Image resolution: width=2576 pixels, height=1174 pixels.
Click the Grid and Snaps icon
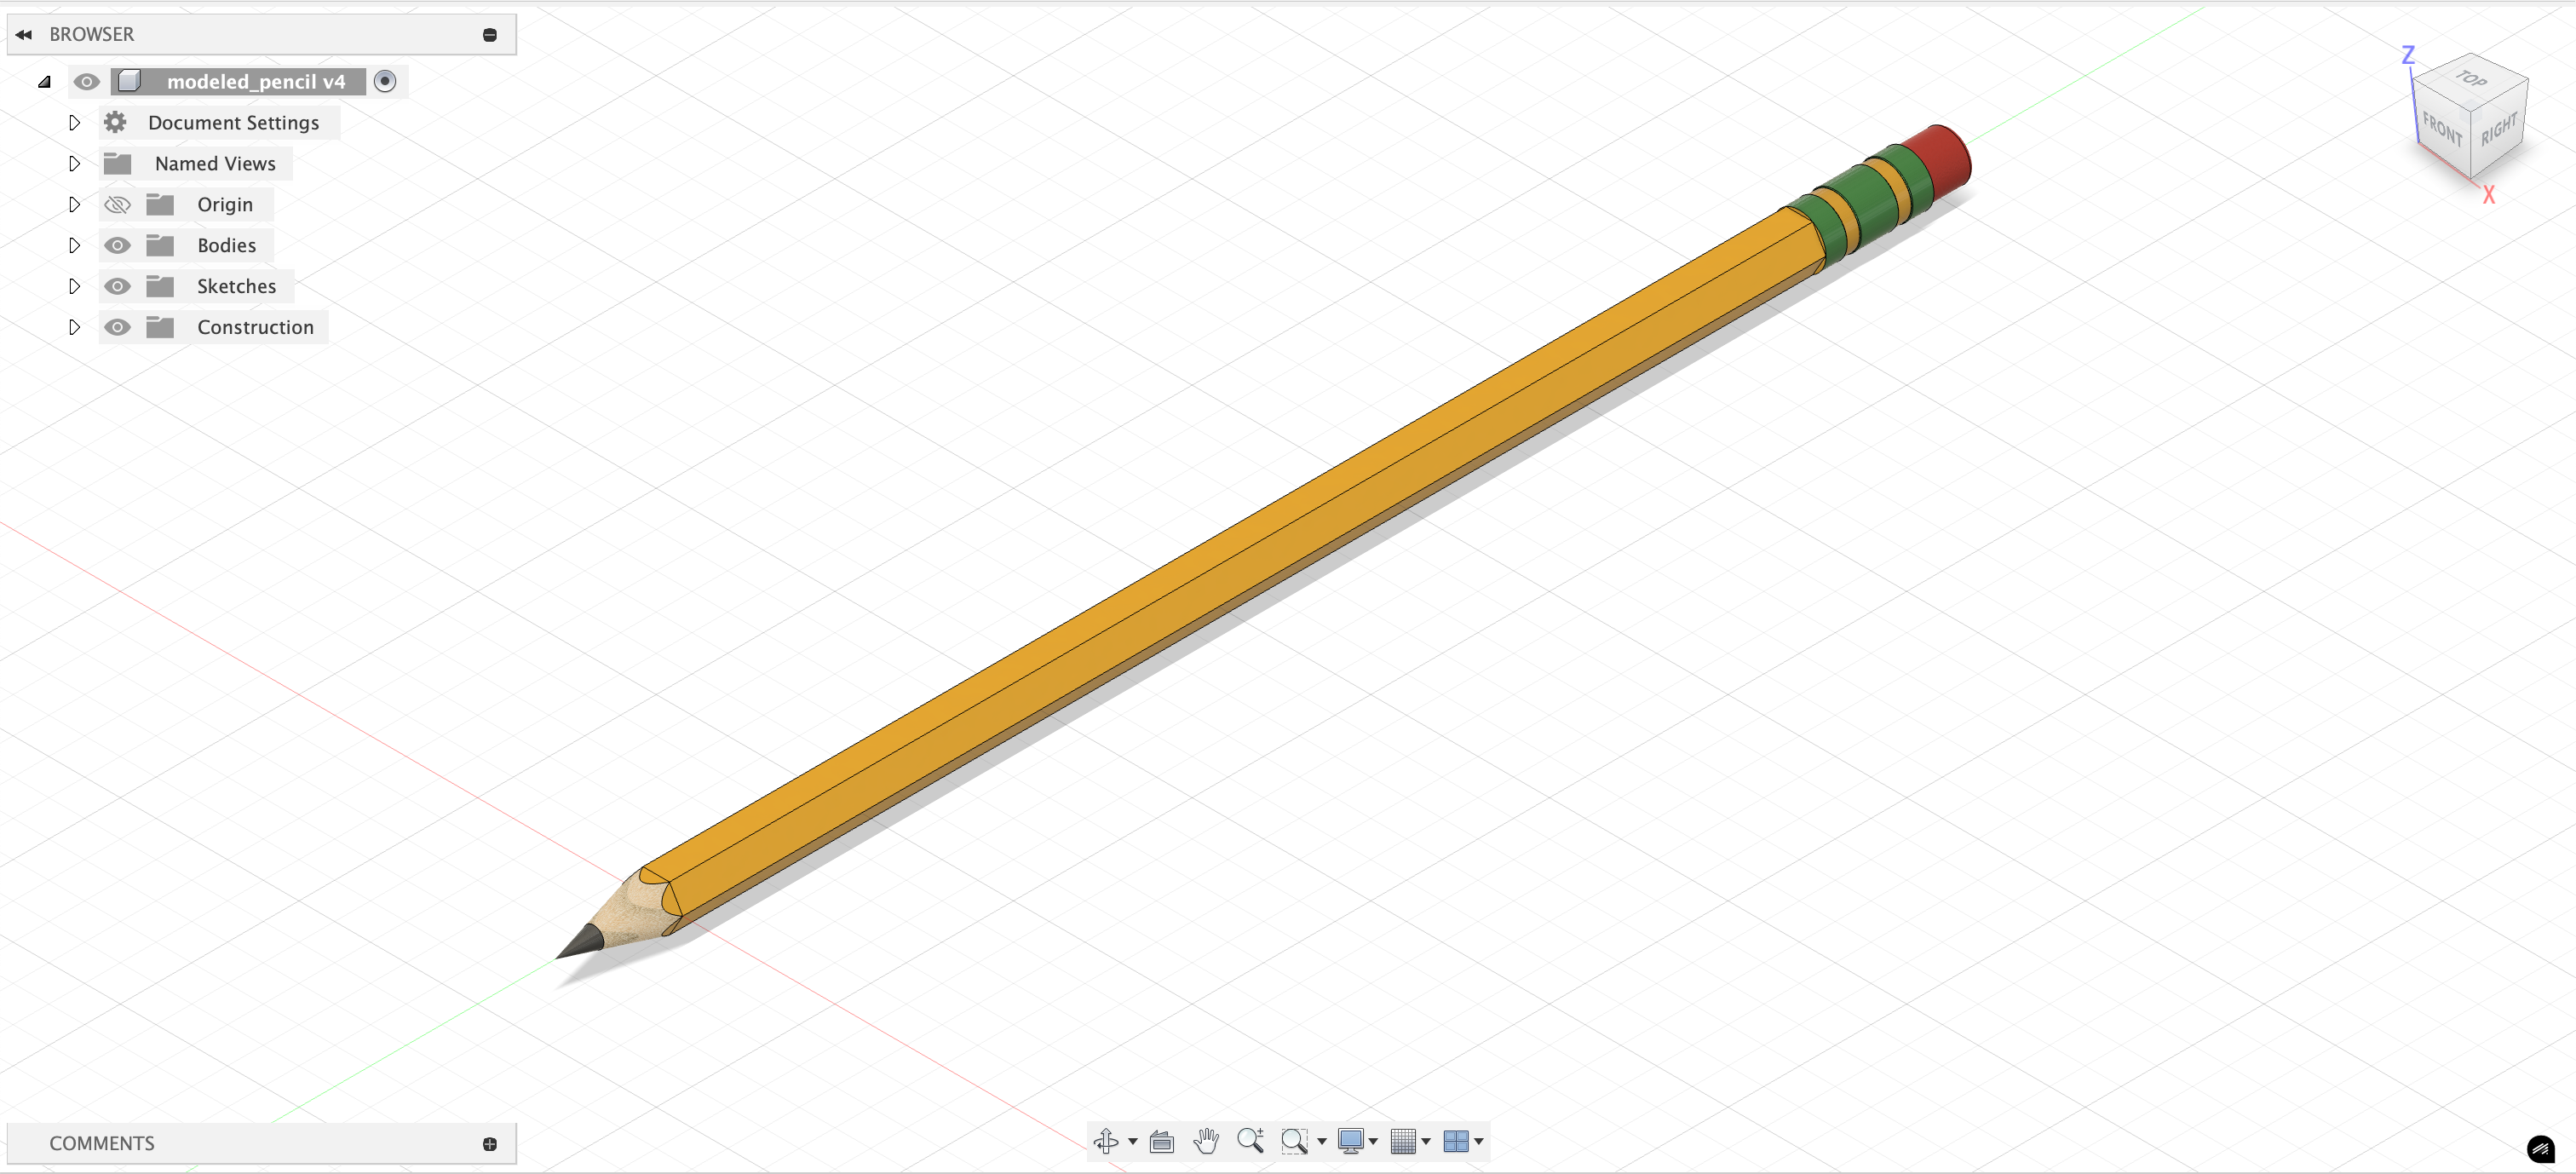point(1403,1141)
